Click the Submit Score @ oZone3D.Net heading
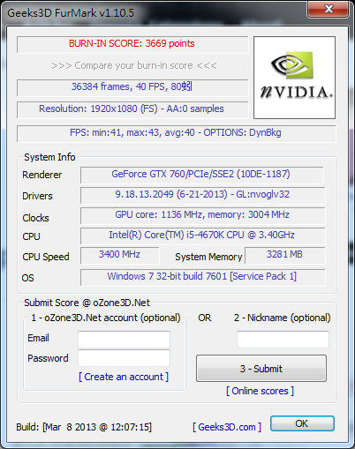Viewport: 355px width, 449px height. tap(87, 303)
